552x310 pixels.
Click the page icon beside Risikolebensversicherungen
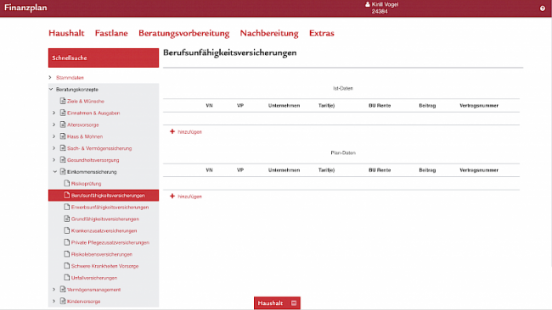67,254
